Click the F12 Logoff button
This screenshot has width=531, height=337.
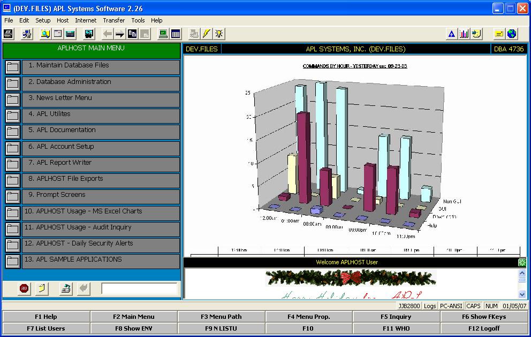(484, 328)
